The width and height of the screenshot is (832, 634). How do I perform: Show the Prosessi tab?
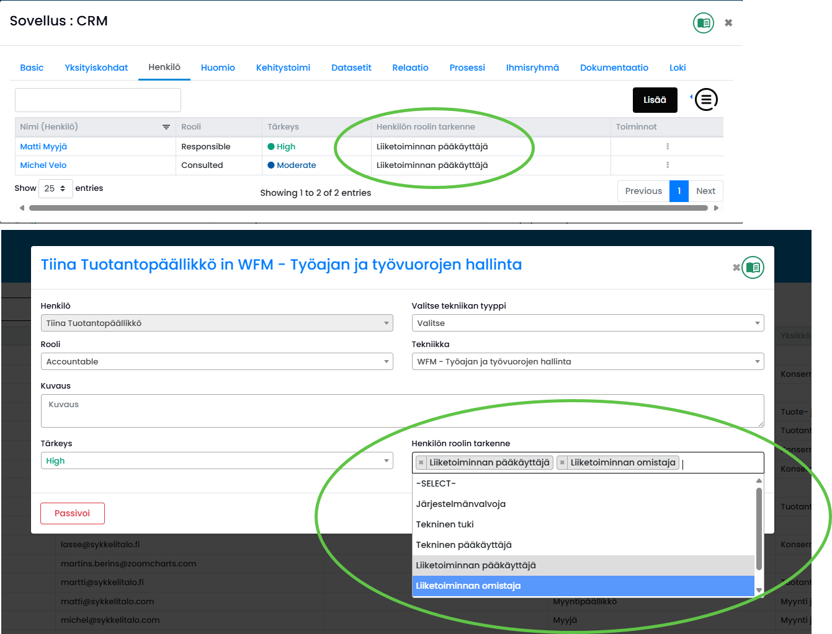(467, 68)
